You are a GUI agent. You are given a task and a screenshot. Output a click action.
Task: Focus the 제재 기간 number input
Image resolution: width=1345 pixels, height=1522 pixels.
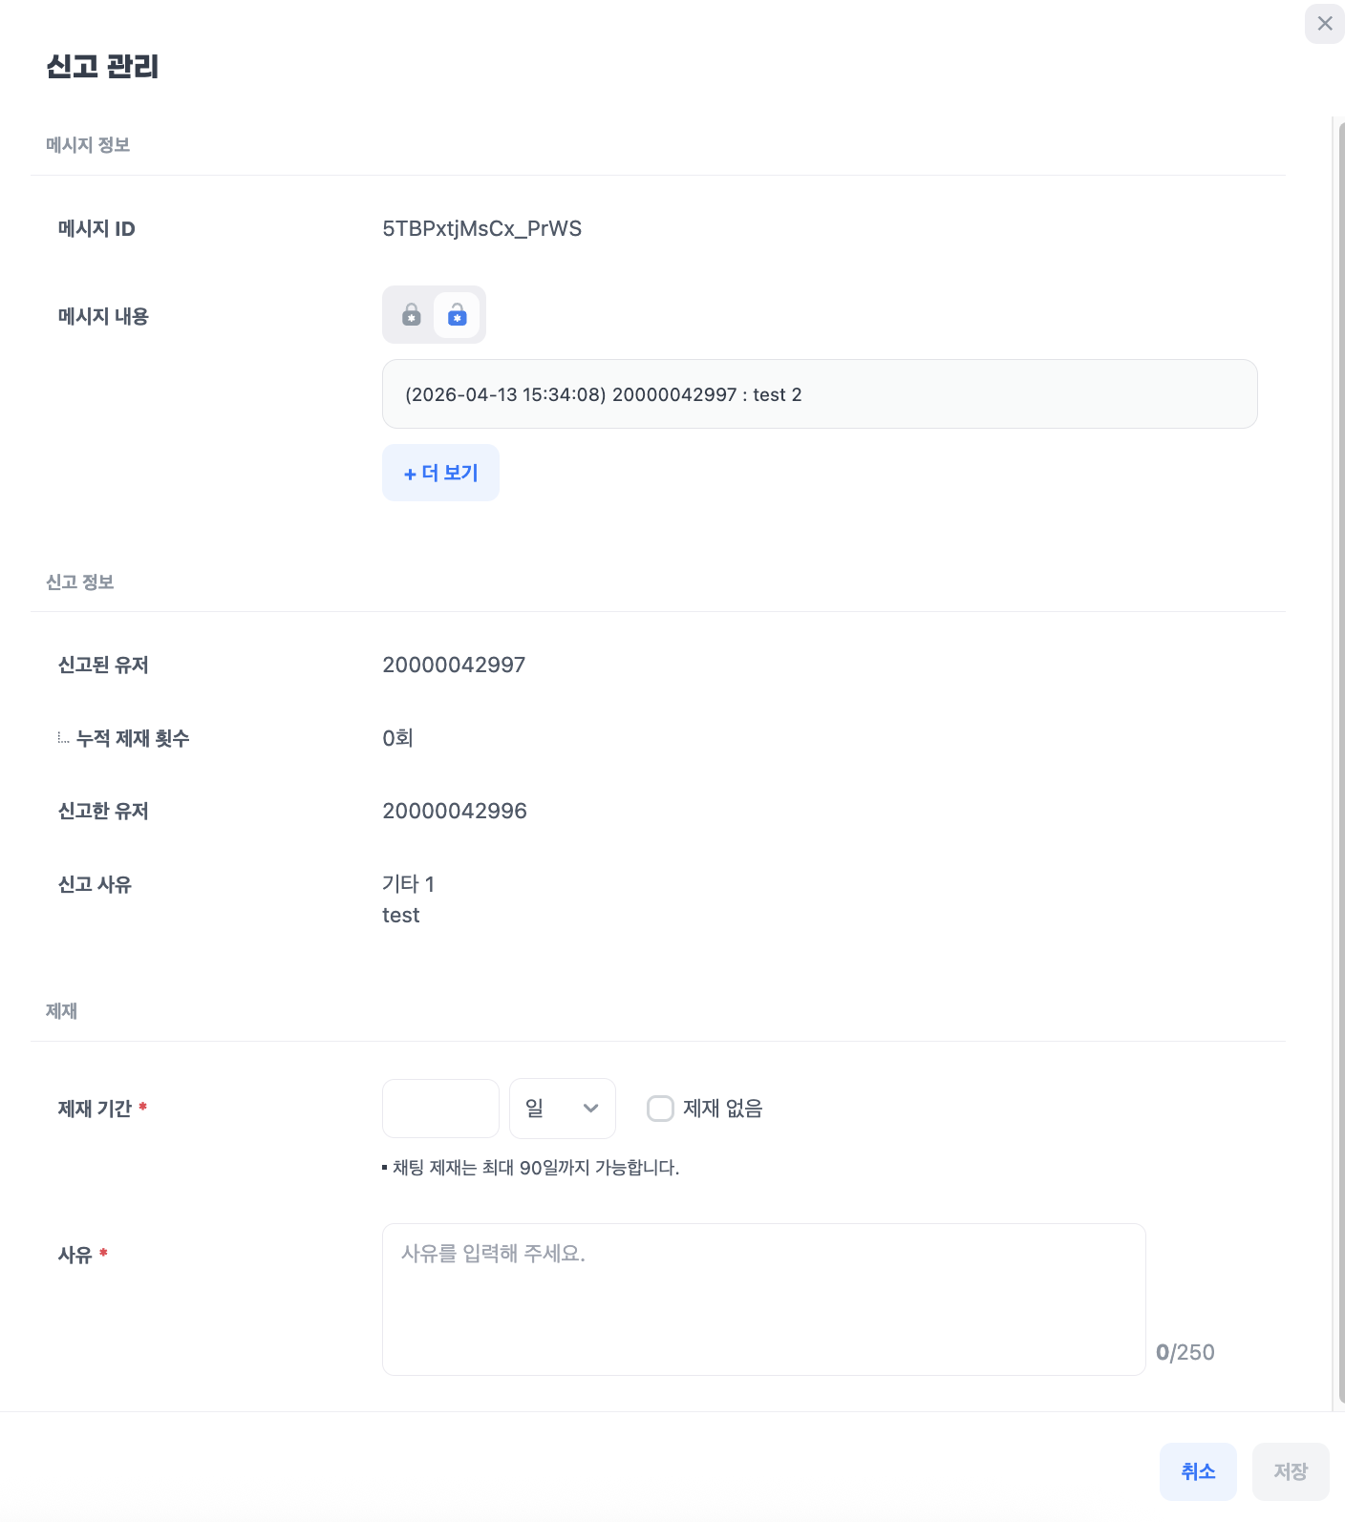440,1109
